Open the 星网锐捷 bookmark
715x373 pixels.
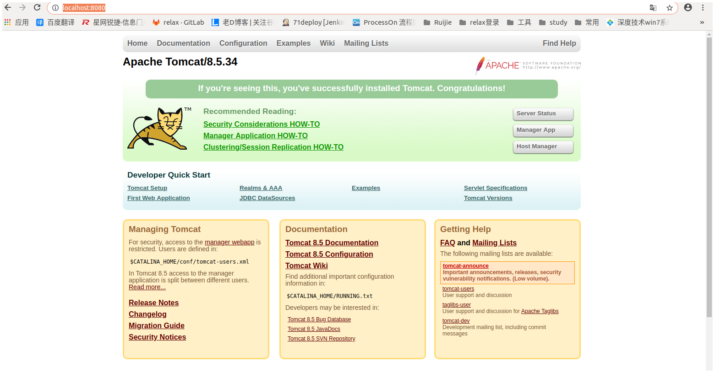[113, 22]
